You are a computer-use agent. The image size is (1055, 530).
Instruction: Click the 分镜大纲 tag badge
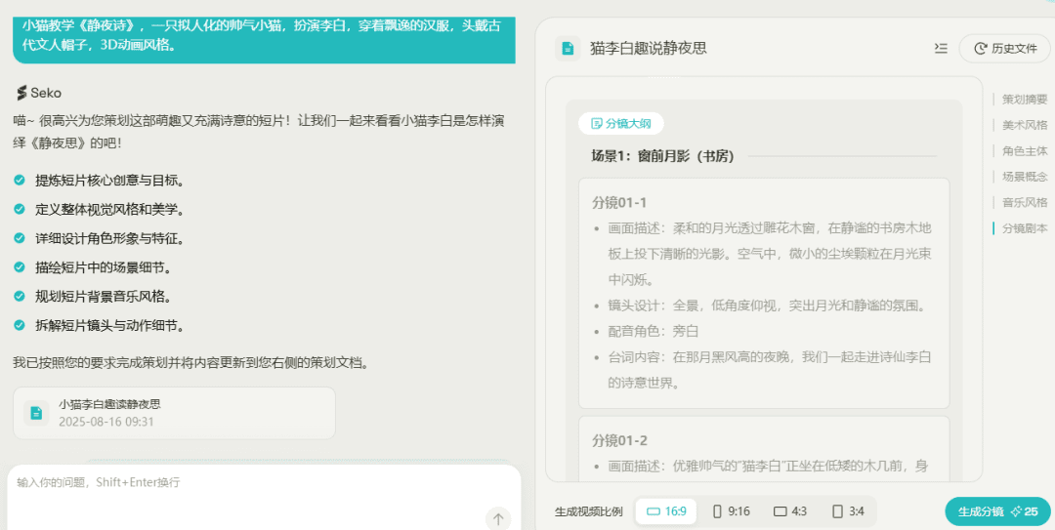[621, 124]
